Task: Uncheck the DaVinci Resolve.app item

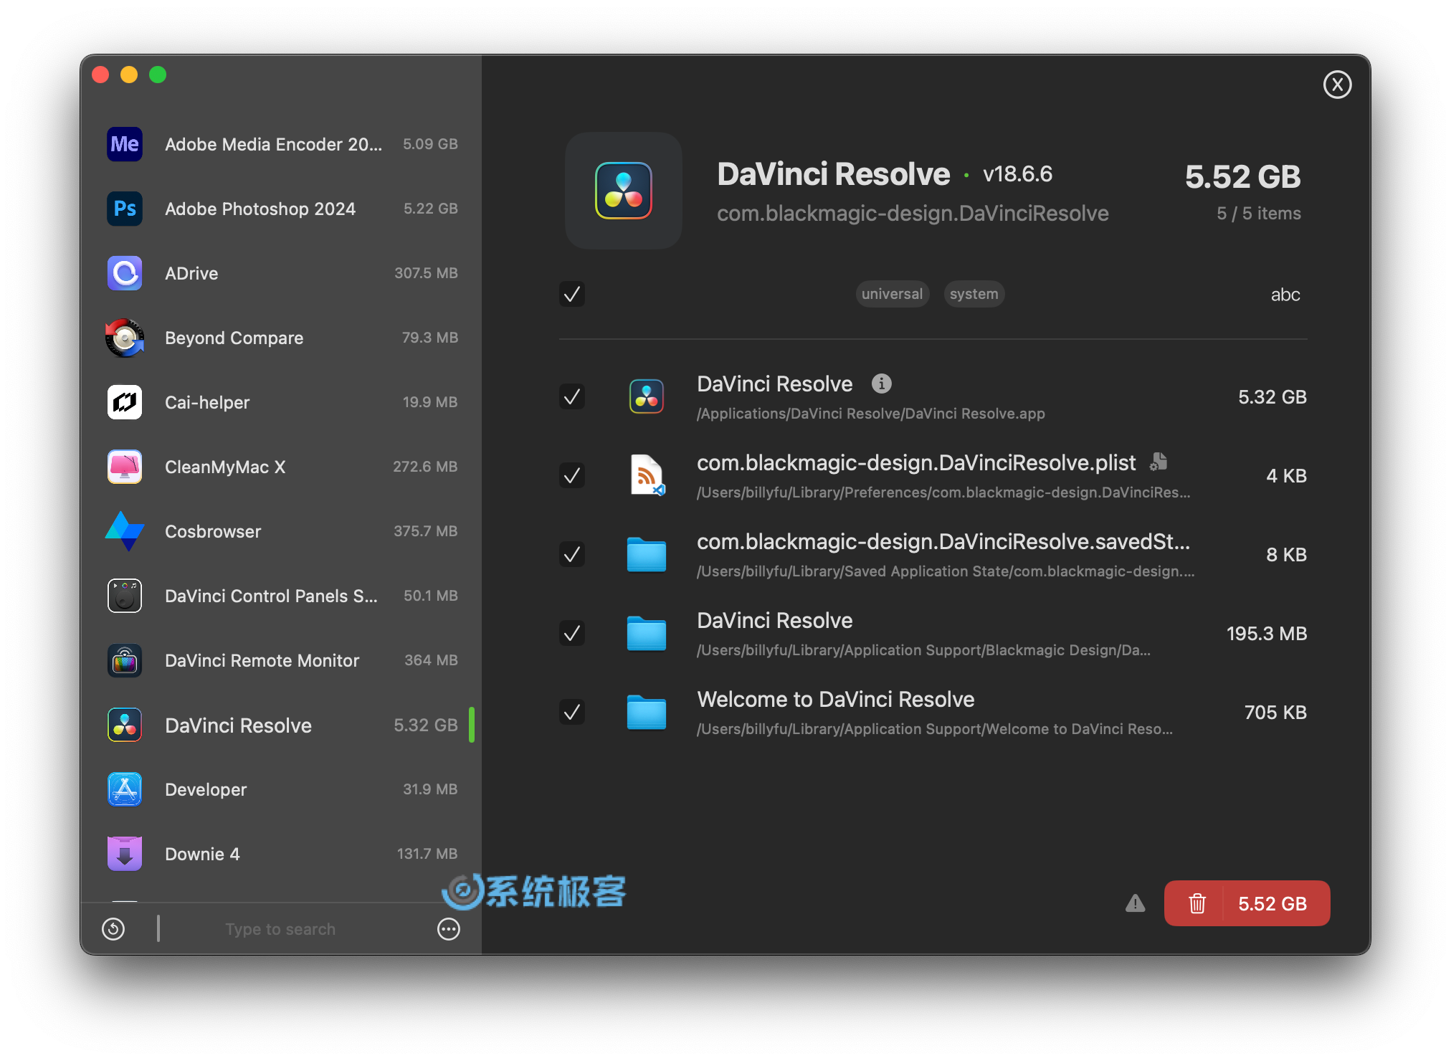Action: (572, 396)
